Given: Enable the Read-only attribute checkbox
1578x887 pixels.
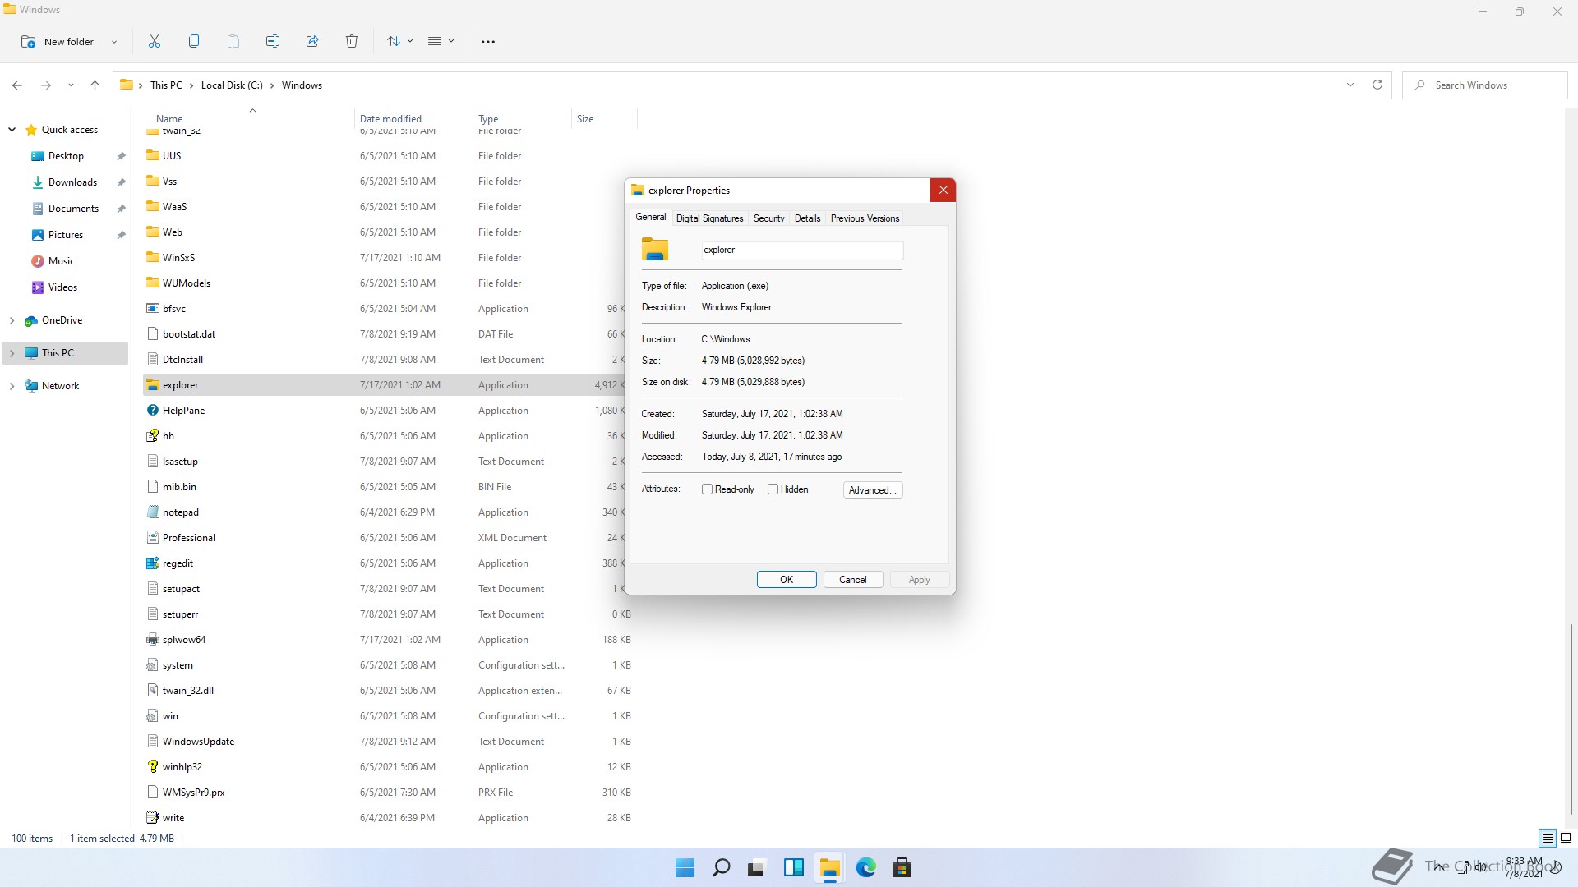Looking at the screenshot, I should 707,489.
